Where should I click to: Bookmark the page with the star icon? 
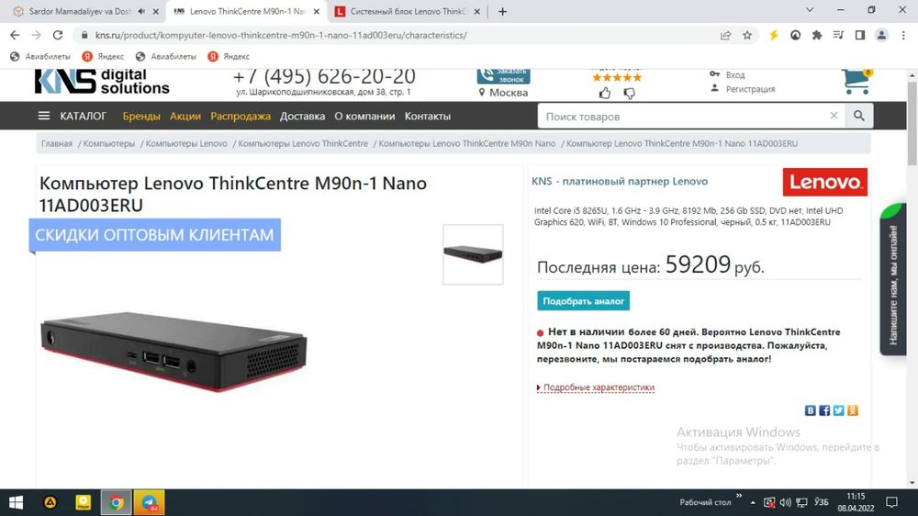point(747,35)
